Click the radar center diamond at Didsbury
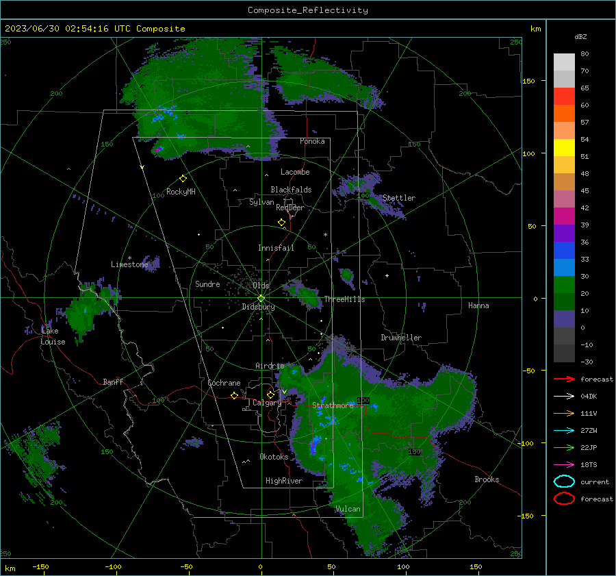This screenshot has height=576, width=616. (261, 299)
